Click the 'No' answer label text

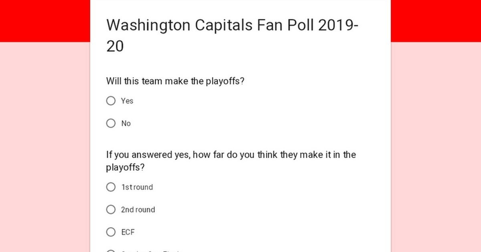pyautogui.click(x=126, y=123)
